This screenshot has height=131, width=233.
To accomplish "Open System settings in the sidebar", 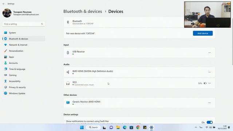I will [x=24, y=33].
